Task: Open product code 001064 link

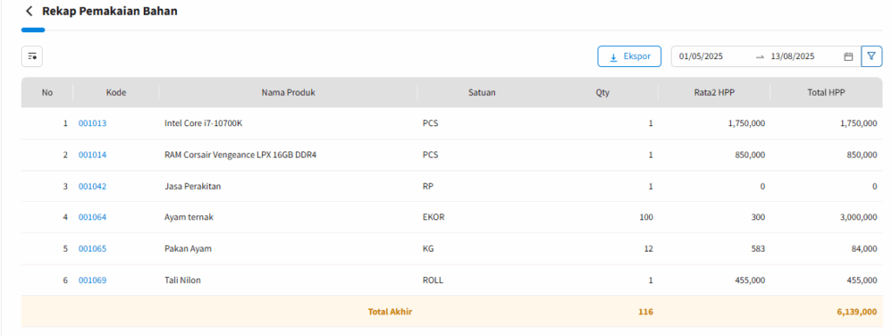Action: [x=92, y=217]
